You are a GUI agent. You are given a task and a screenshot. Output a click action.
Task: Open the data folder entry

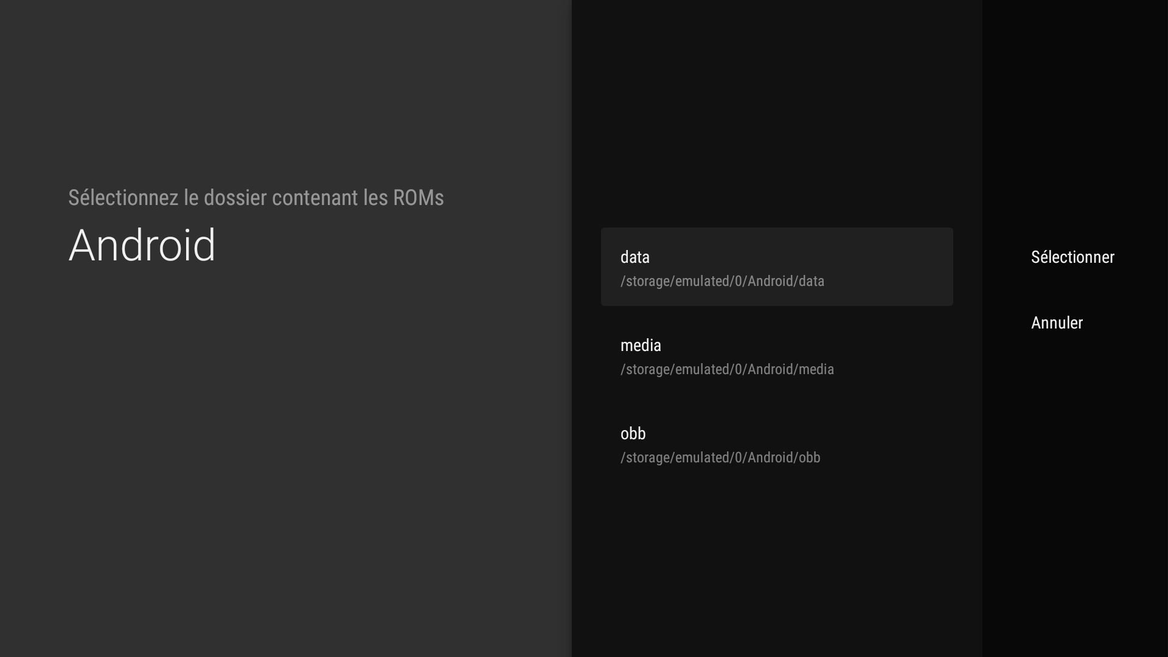click(x=777, y=266)
